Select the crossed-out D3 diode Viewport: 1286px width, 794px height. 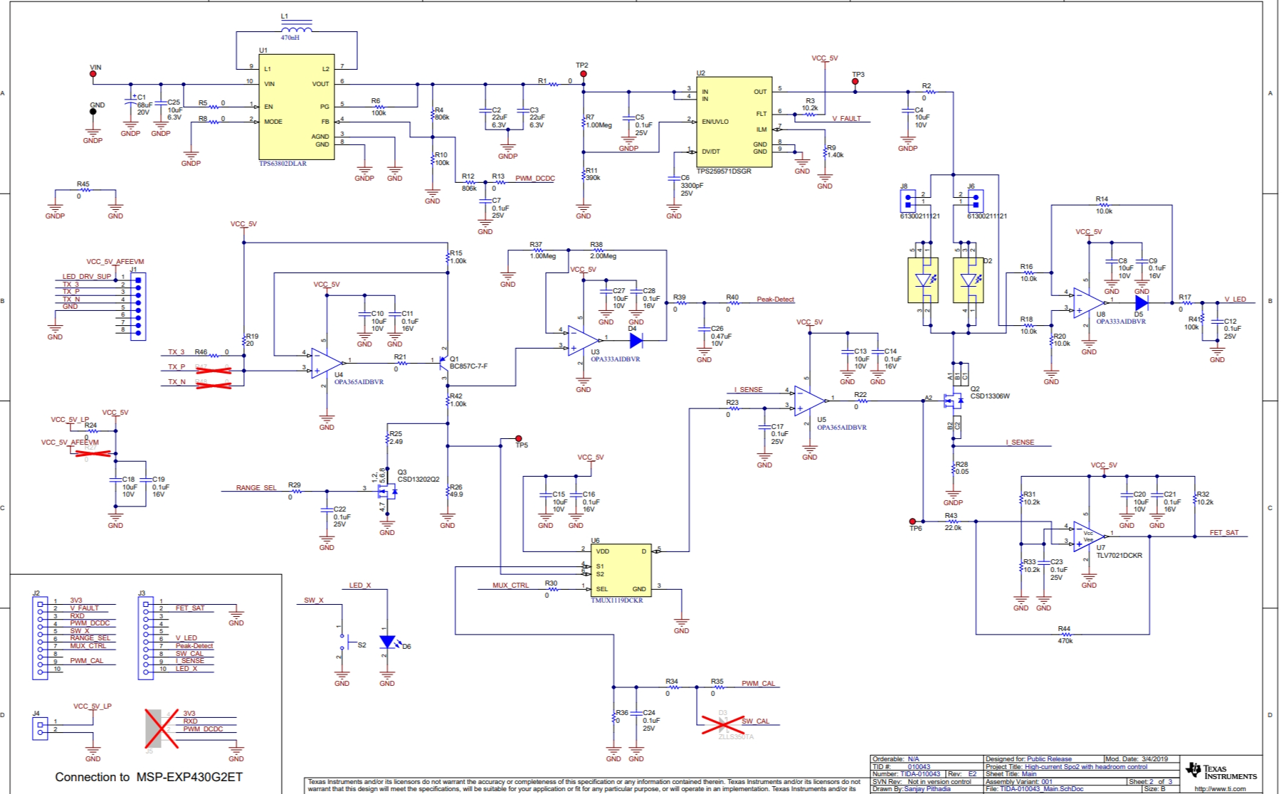click(x=723, y=724)
